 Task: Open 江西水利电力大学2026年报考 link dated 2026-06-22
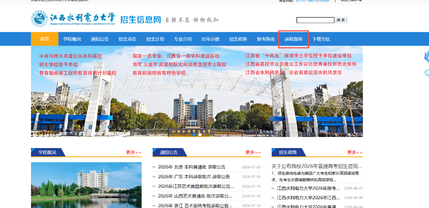[x=308, y=188]
